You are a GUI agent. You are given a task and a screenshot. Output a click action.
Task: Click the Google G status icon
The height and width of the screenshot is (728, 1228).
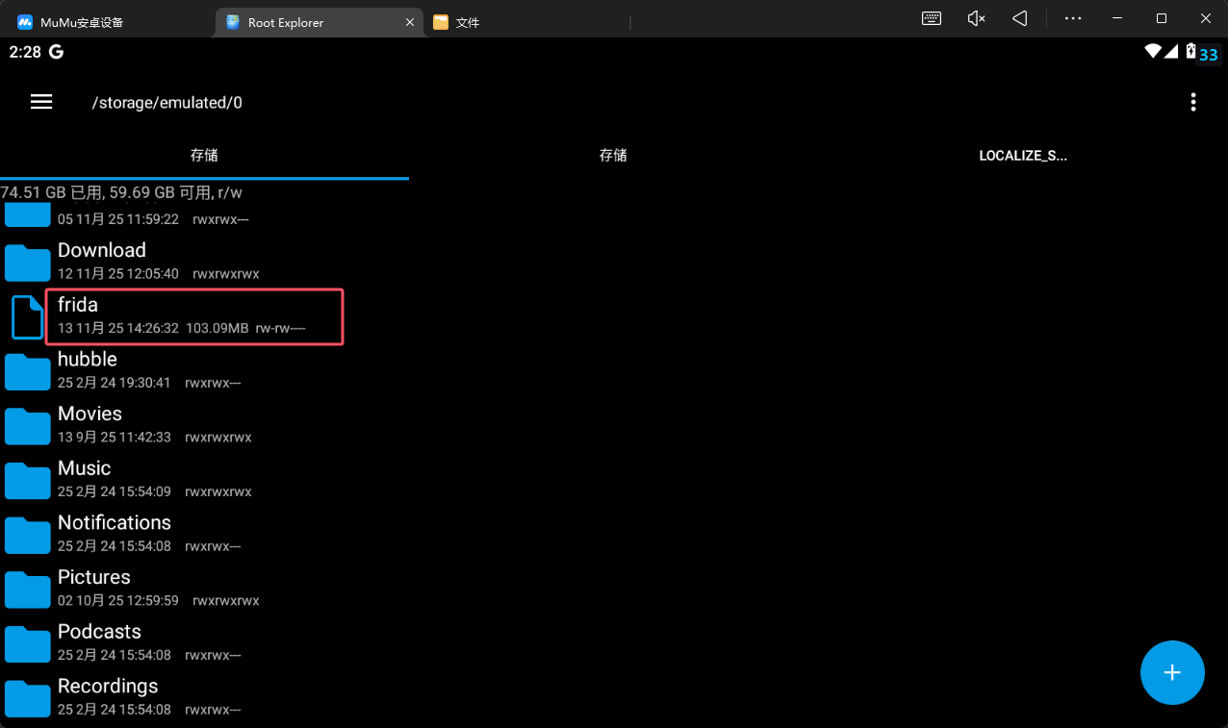[x=56, y=52]
